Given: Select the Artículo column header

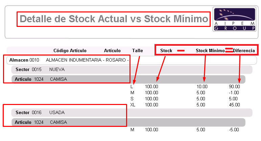Looking at the screenshot, I should click(112, 50).
